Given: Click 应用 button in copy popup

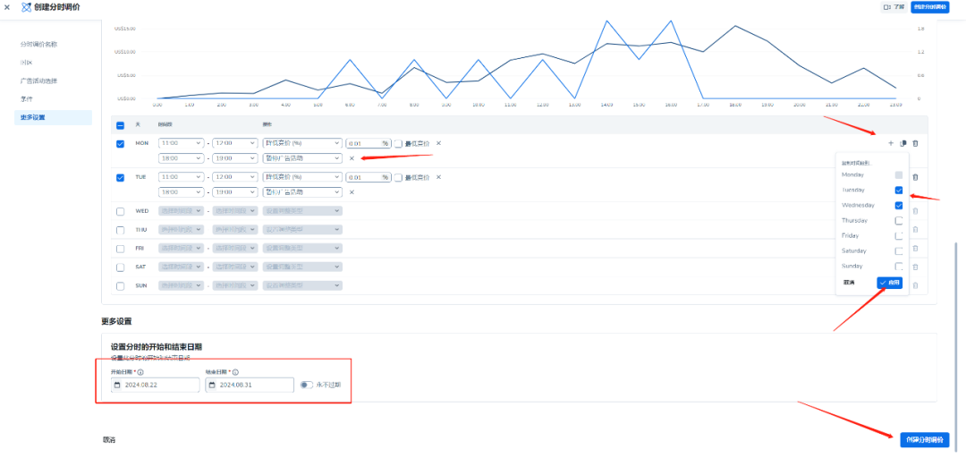Looking at the screenshot, I should [890, 283].
